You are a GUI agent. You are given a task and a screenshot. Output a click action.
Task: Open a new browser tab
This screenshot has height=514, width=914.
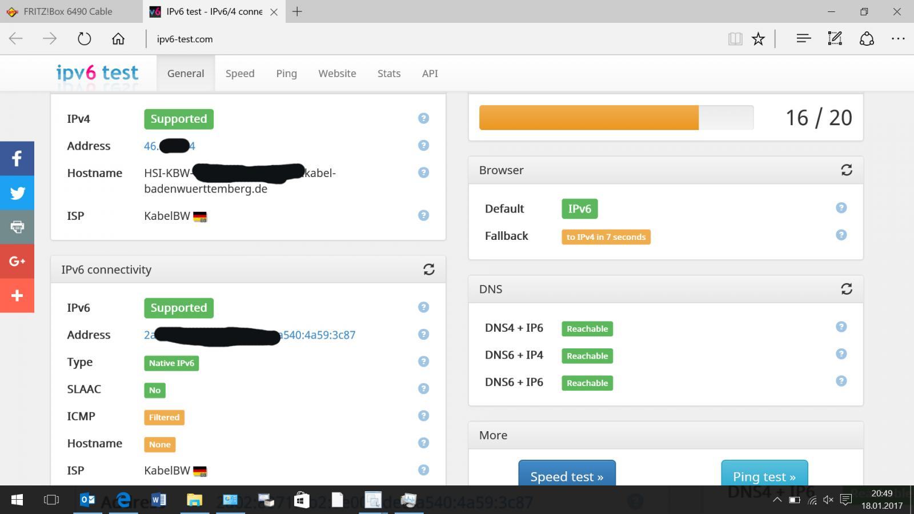[x=297, y=11]
